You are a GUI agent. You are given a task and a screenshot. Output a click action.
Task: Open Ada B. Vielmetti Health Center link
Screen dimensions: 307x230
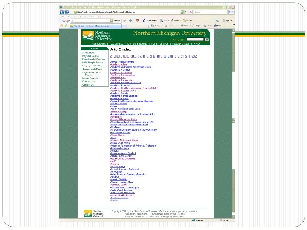pos(125,109)
